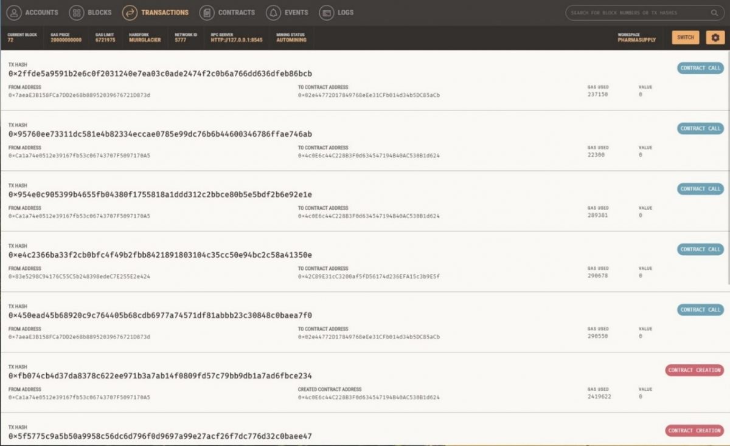Image resolution: width=730 pixels, height=446 pixels.
Task: Open transaction hash starting with 0x2ffde5a
Action: [160, 74]
